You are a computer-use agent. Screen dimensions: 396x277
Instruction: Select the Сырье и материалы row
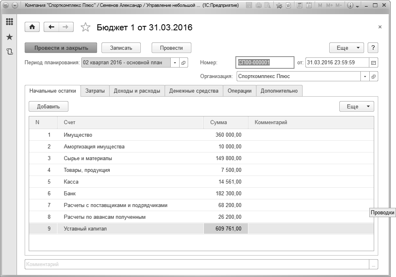click(201, 159)
